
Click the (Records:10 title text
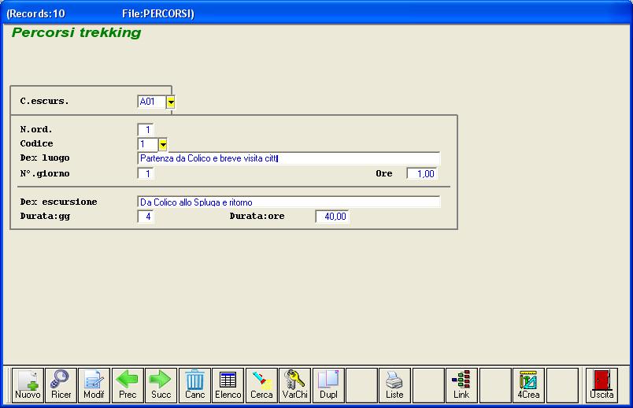(36, 13)
